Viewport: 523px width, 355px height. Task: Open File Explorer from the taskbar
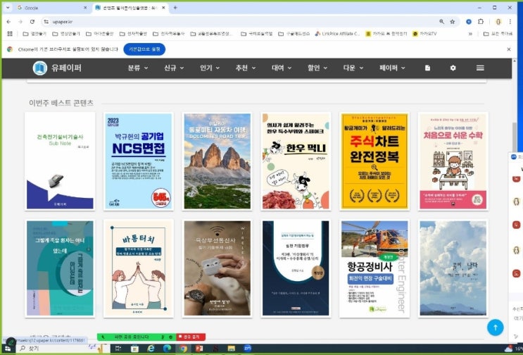231,349
